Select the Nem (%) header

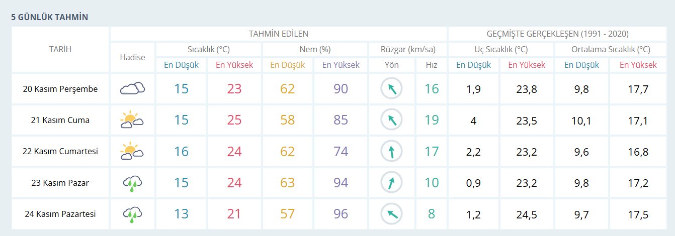coord(315,49)
